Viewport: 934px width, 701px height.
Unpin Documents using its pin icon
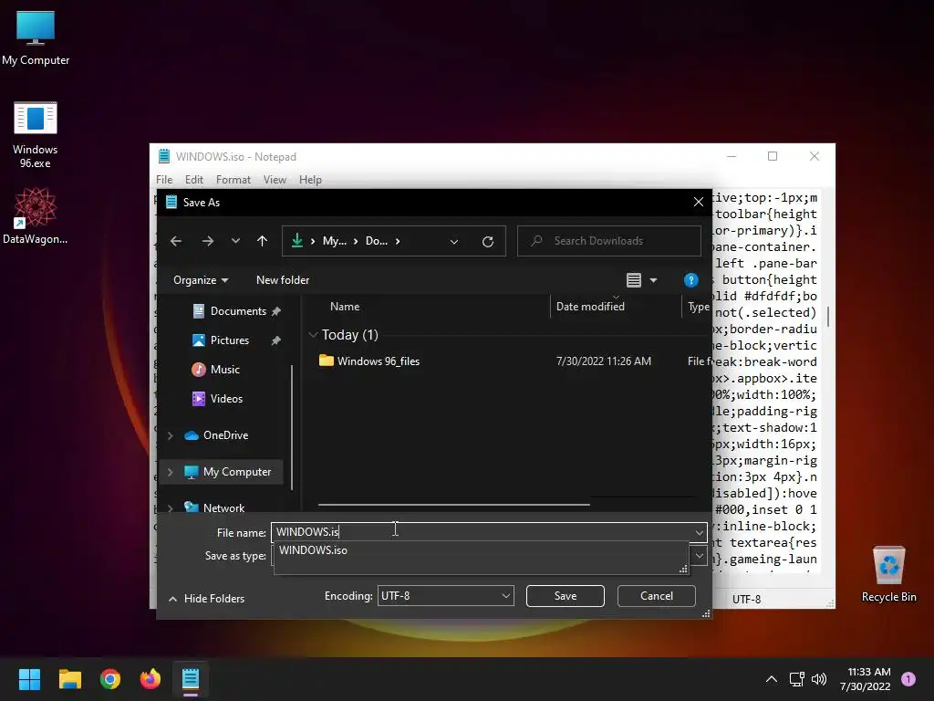pos(275,311)
